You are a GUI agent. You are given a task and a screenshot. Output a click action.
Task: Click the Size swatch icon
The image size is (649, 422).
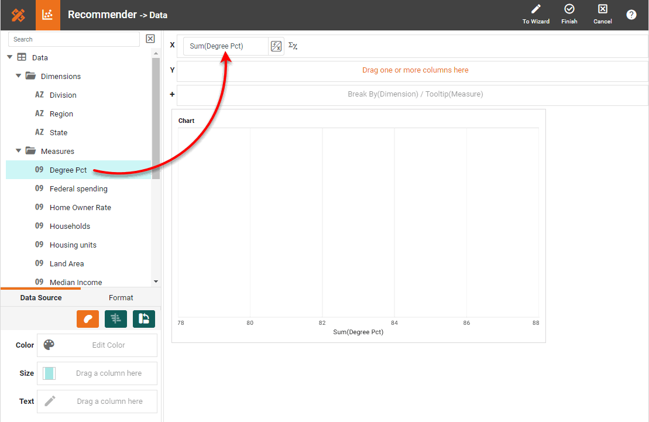[49, 373]
